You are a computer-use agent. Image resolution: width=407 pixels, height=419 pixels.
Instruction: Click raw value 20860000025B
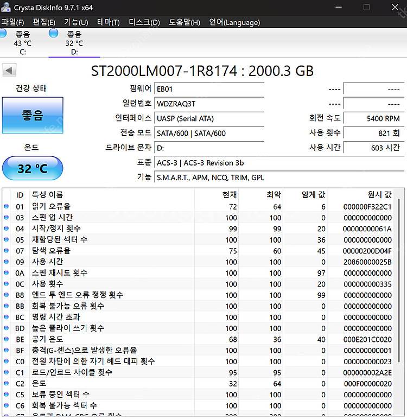click(x=367, y=262)
